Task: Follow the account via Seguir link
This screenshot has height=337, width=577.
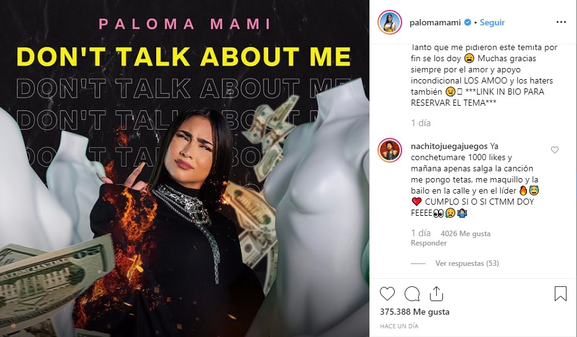Action: point(492,22)
